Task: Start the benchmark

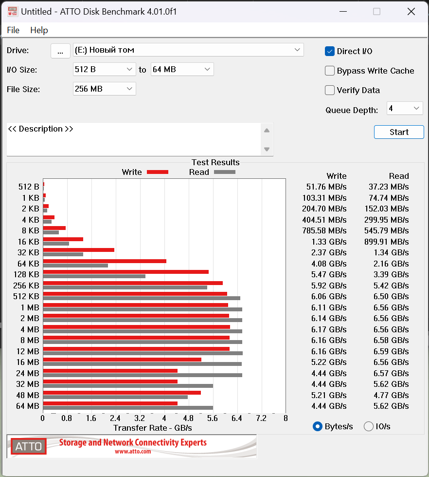Action: tap(399, 132)
